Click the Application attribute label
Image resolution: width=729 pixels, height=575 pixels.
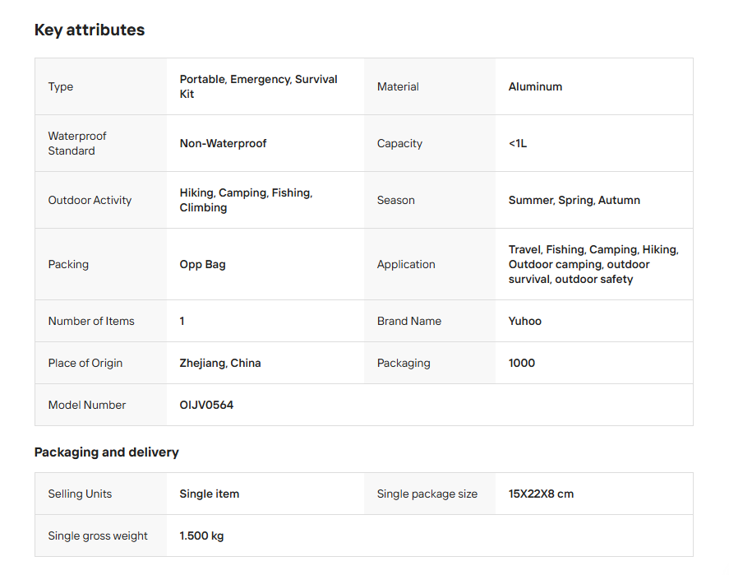click(x=406, y=265)
